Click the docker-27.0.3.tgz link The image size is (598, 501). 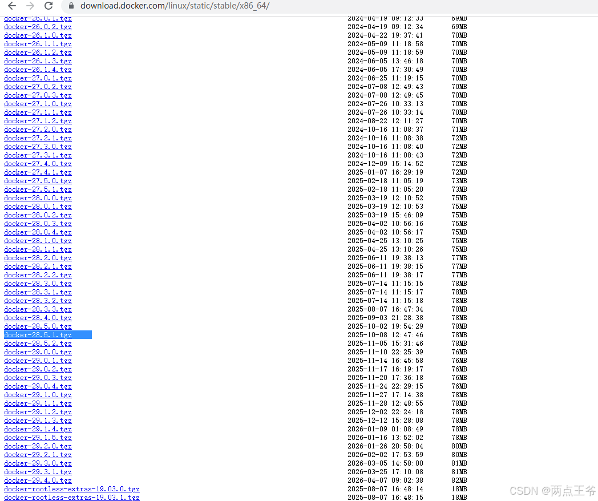pyautogui.click(x=38, y=95)
